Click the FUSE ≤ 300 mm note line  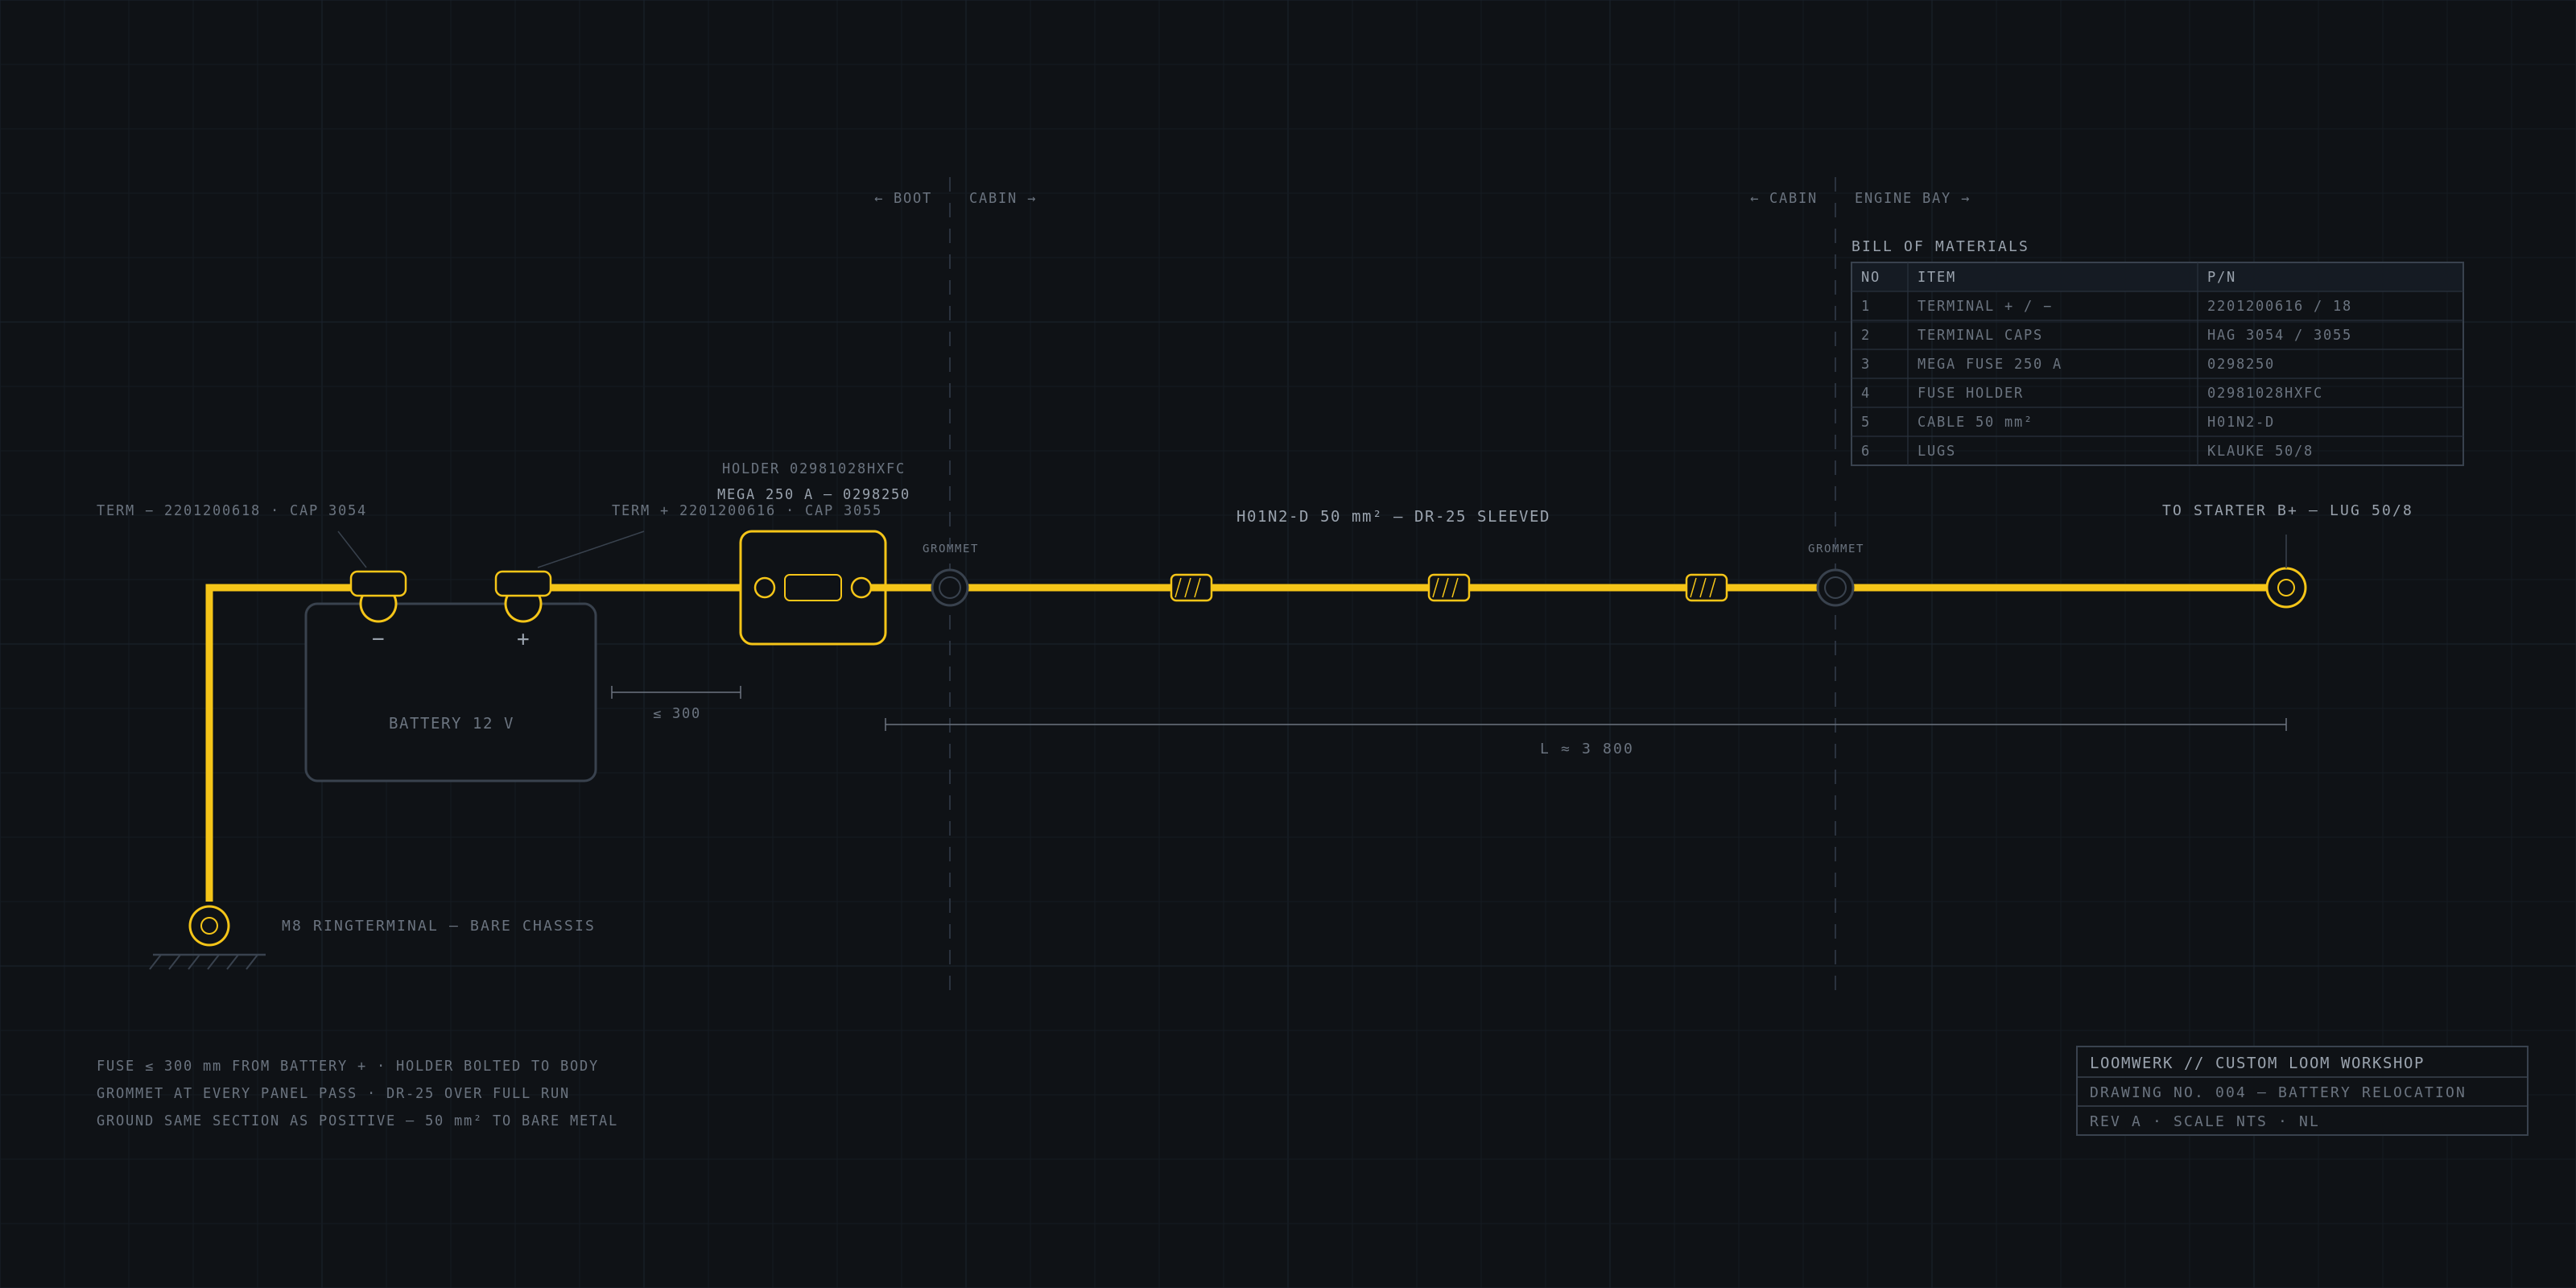(x=347, y=1066)
